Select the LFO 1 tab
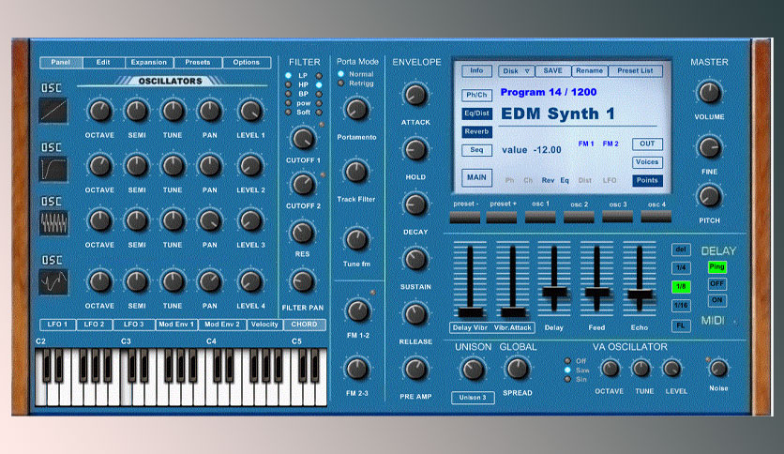Screen dimensions: 784x454 tap(57, 325)
